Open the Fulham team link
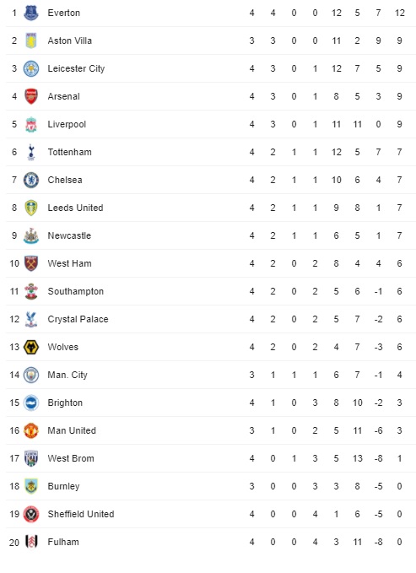 63,542
